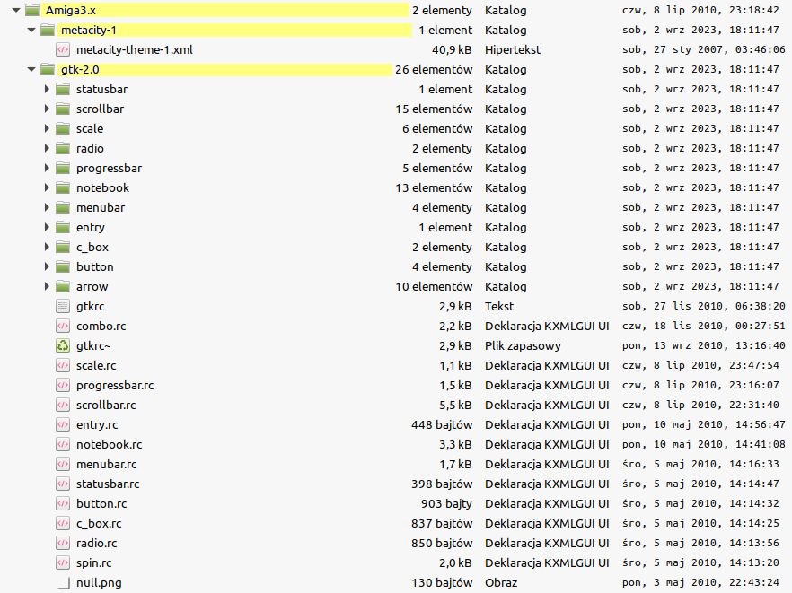Click the '448 bajtów' size value

442,424
